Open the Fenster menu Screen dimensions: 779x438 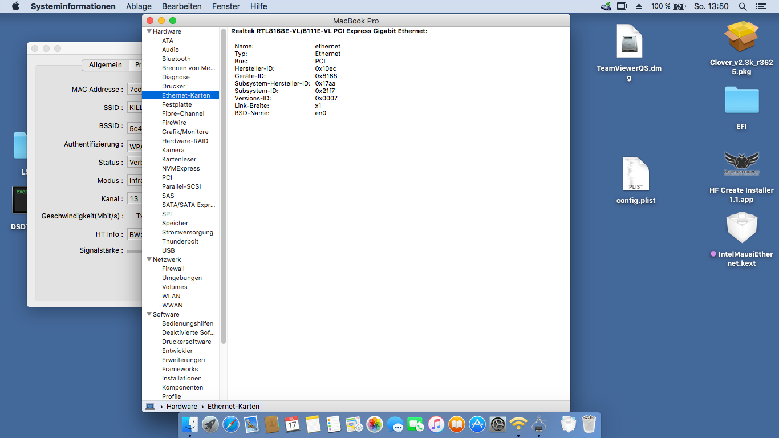(226, 6)
